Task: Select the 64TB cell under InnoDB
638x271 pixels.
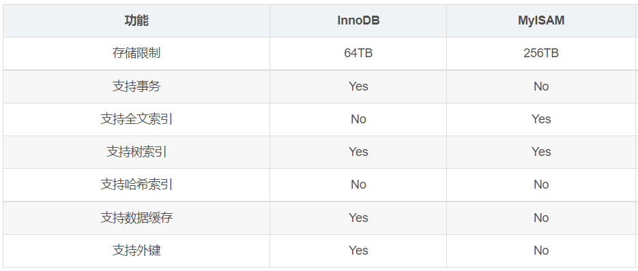Action: [x=358, y=53]
